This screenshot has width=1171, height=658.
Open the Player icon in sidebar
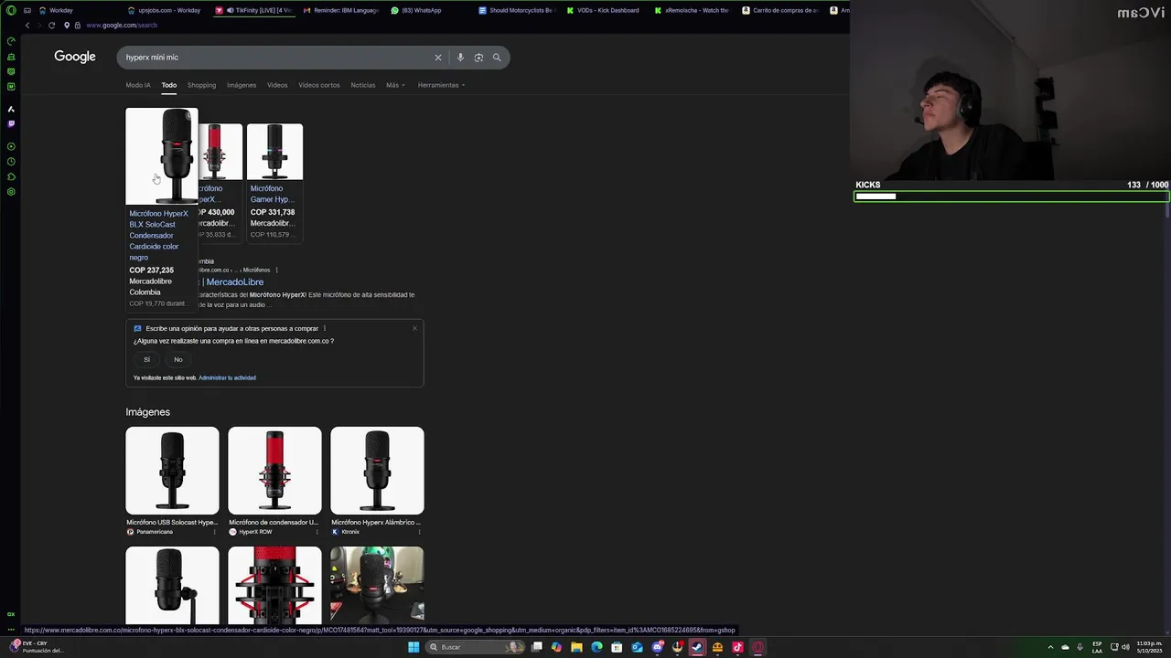(11, 146)
